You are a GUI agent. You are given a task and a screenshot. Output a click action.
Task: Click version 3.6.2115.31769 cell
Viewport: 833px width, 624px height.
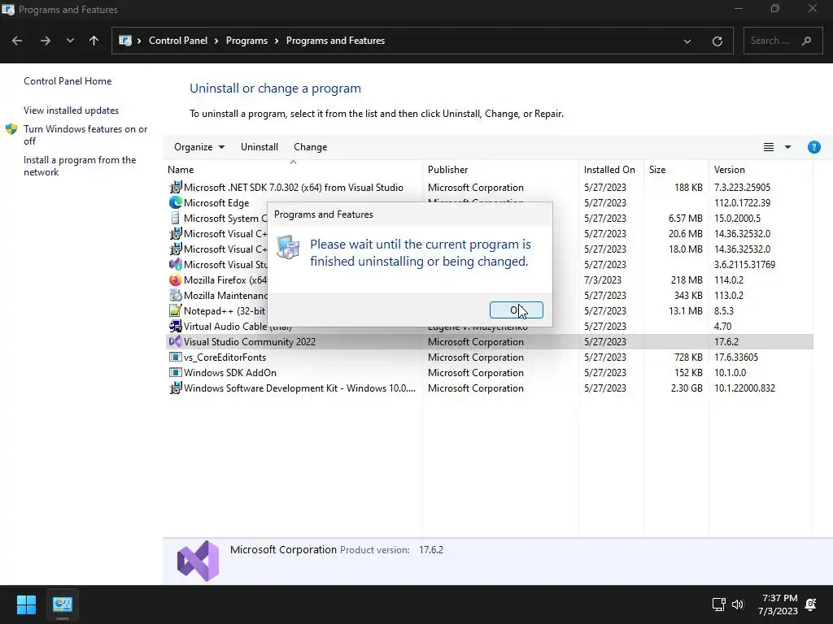(744, 264)
